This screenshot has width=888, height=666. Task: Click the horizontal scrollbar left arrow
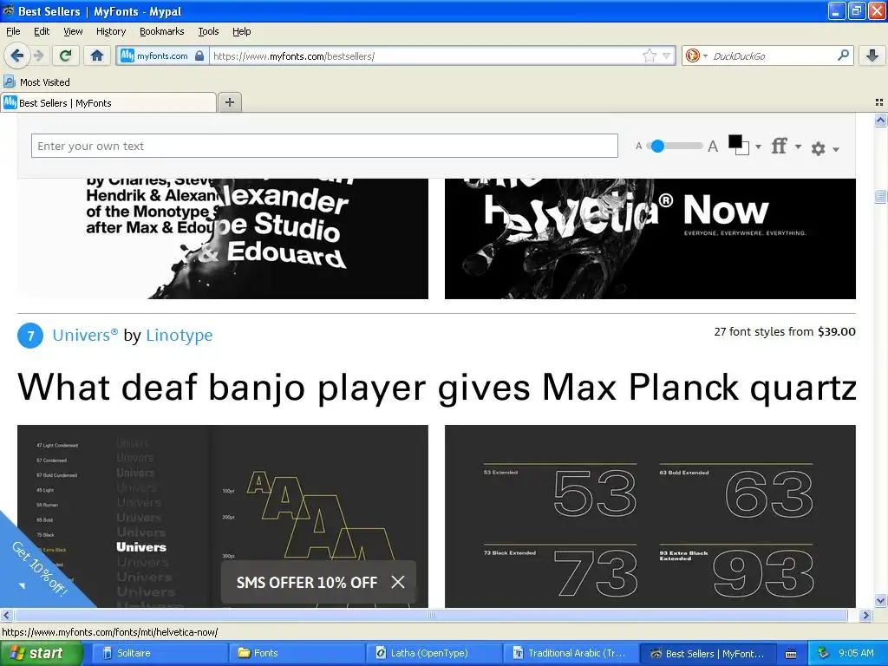point(6,615)
